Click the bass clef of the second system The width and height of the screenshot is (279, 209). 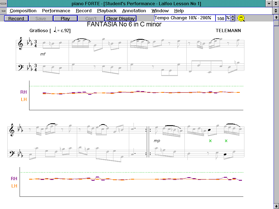(12, 154)
